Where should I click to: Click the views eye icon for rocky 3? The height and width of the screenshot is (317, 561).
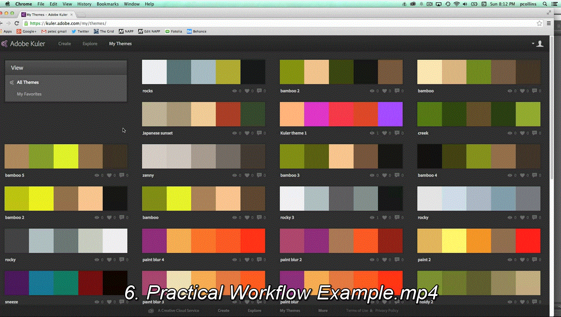click(372, 218)
